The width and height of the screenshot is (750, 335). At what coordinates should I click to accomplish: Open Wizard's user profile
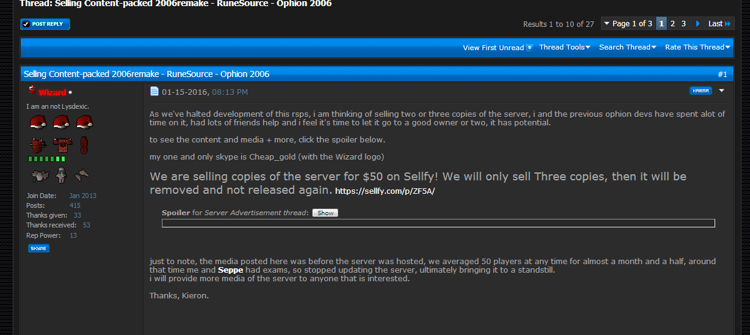[52, 92]
